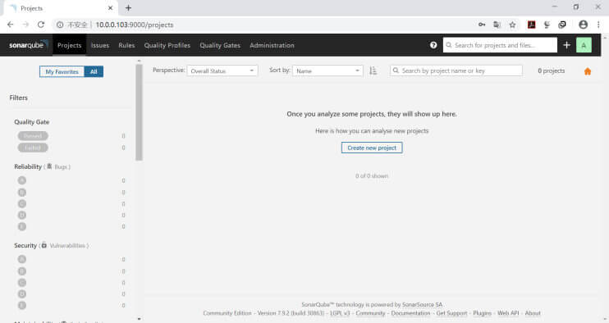Click Create new project button
This screenshot has height=323, width=609.
[372, 148]
